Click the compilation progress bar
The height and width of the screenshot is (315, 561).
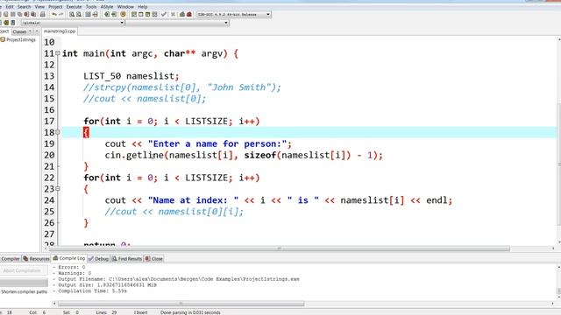tap(24, 283)
